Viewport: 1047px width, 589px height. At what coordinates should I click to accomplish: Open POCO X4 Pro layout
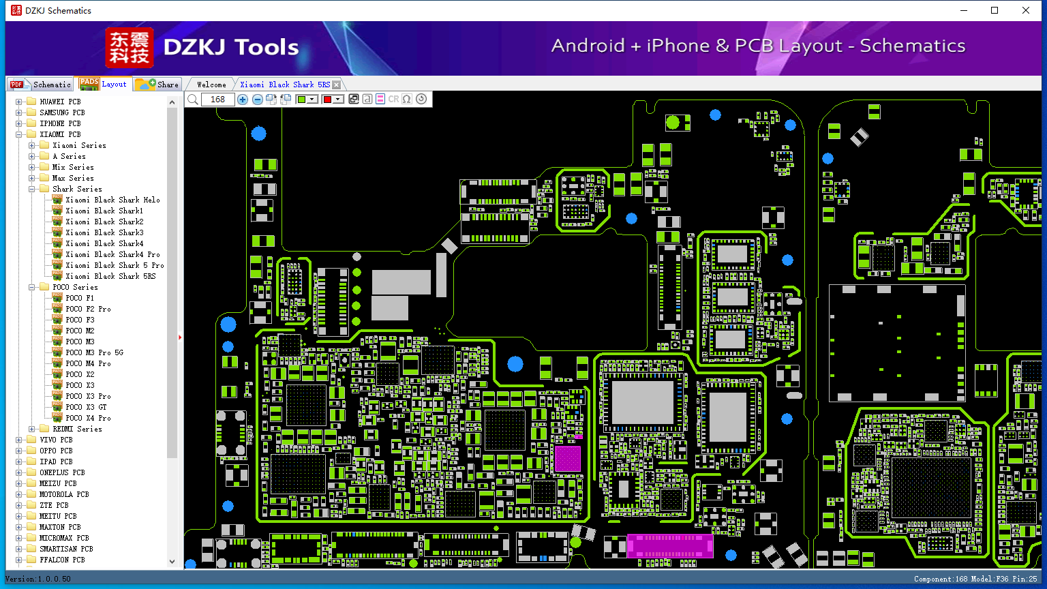(88, 419)
